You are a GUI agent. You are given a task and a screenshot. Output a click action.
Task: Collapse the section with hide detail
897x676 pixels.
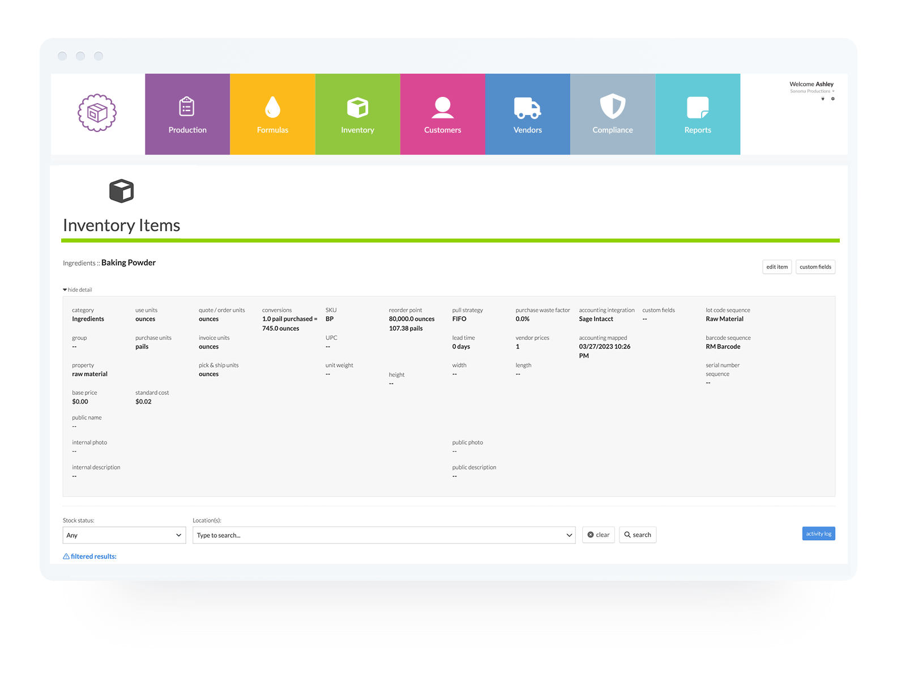(78, 290)
